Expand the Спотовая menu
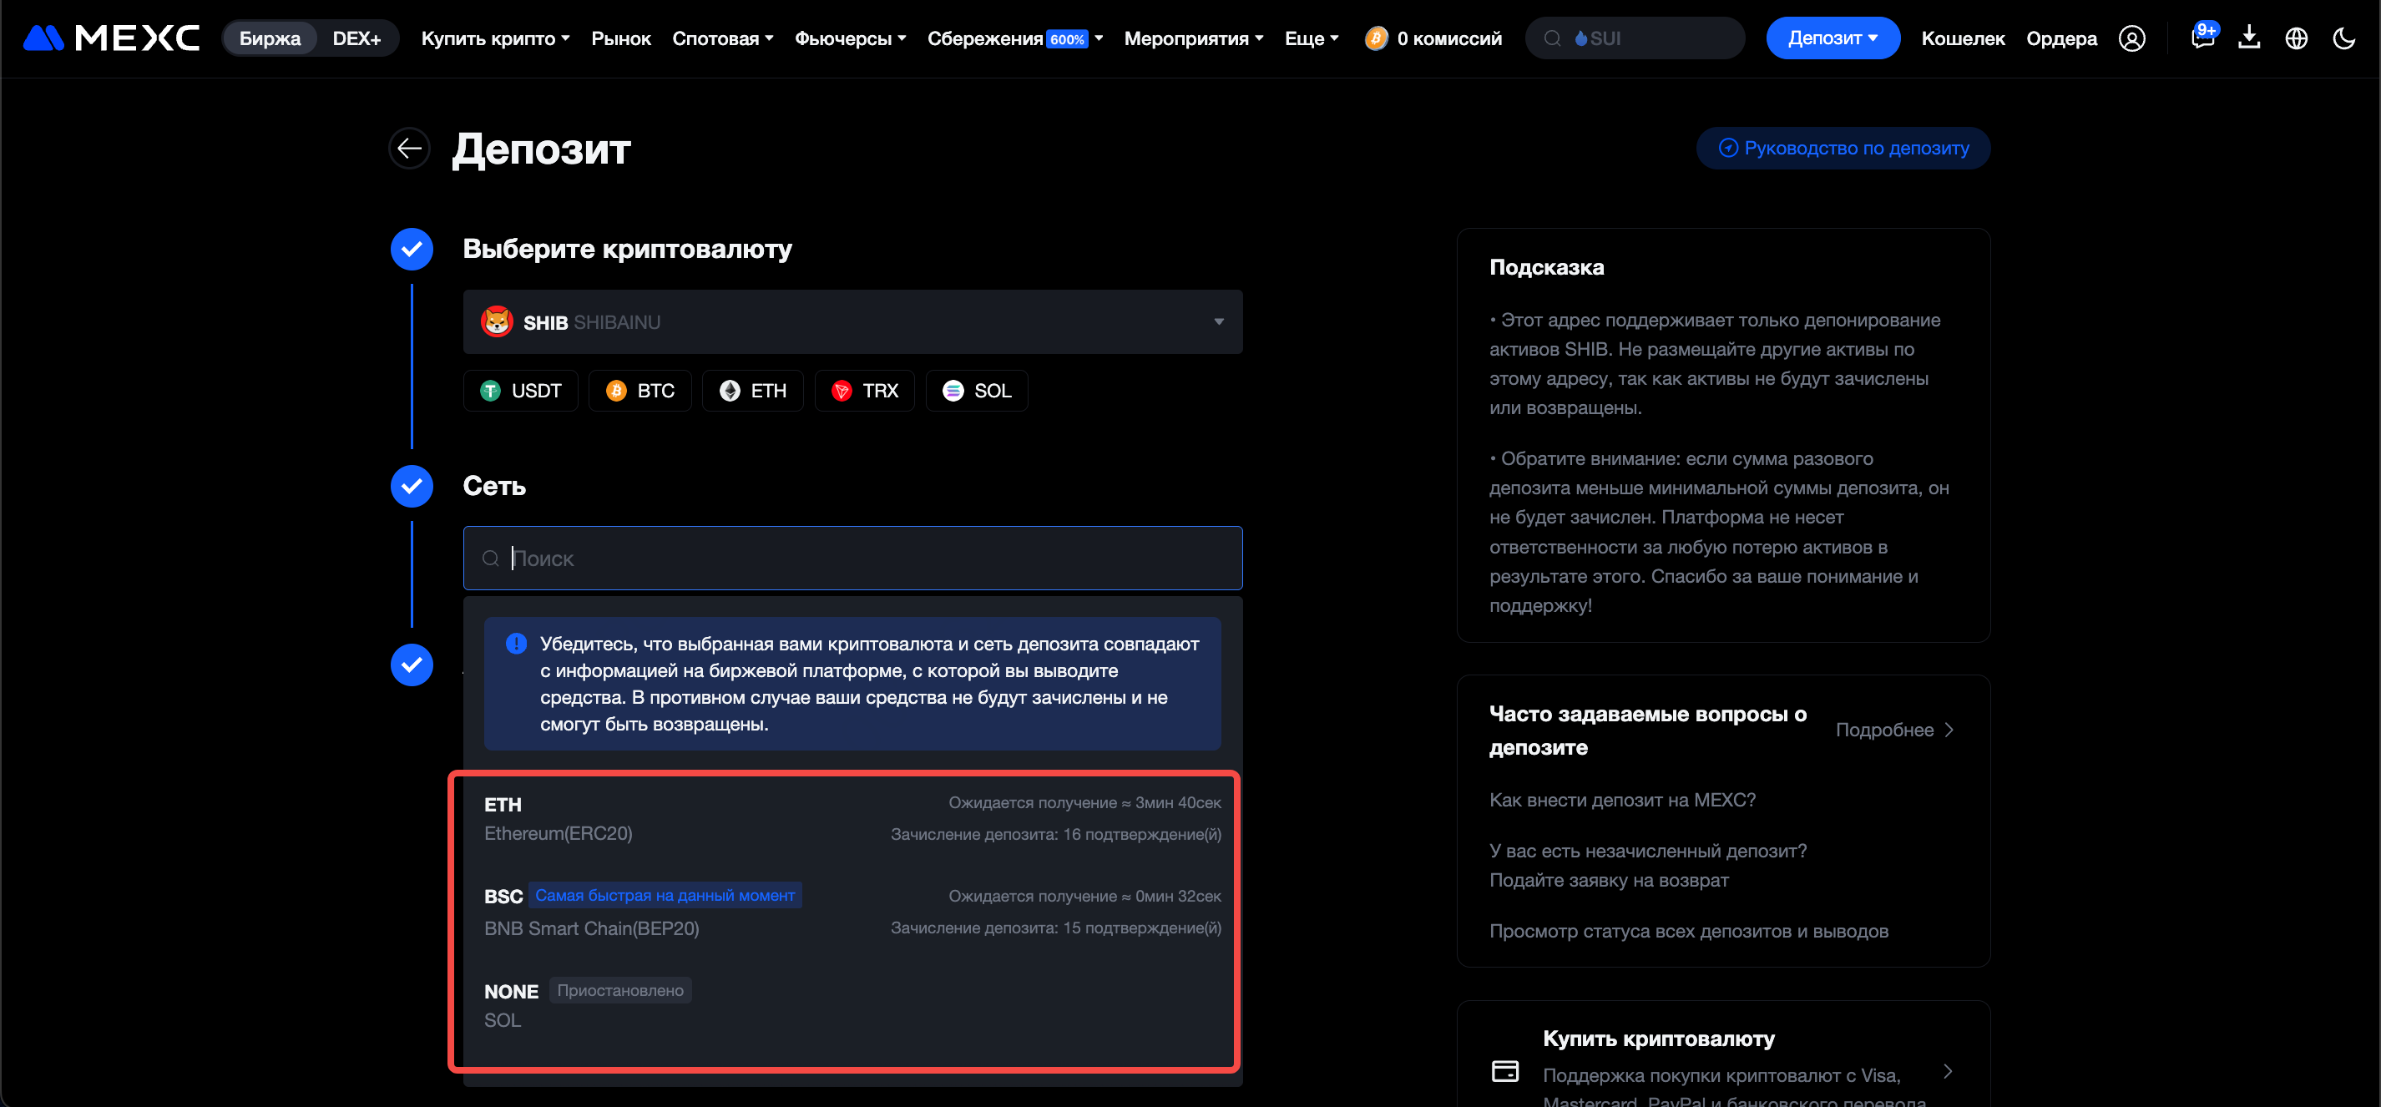 pos(723,38)
